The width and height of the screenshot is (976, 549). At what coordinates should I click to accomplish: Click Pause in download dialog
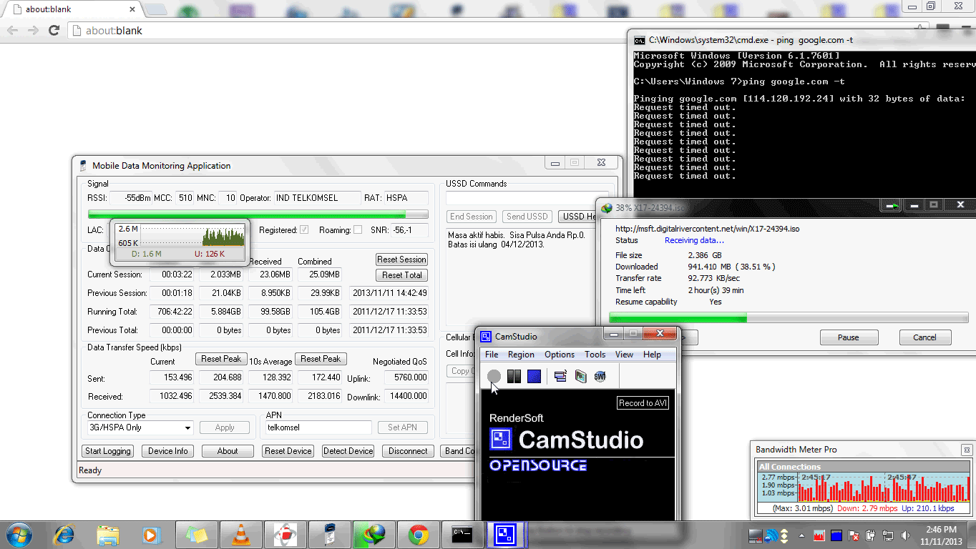pos(849,337)
